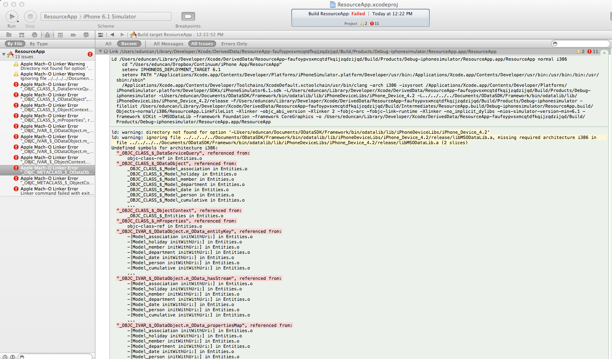Click the '_OBJC_IVAR_$_ODataObject.m_OData_propertiesMap' line
This screenshot has width=612, height=359.
(x=204, y=325)
